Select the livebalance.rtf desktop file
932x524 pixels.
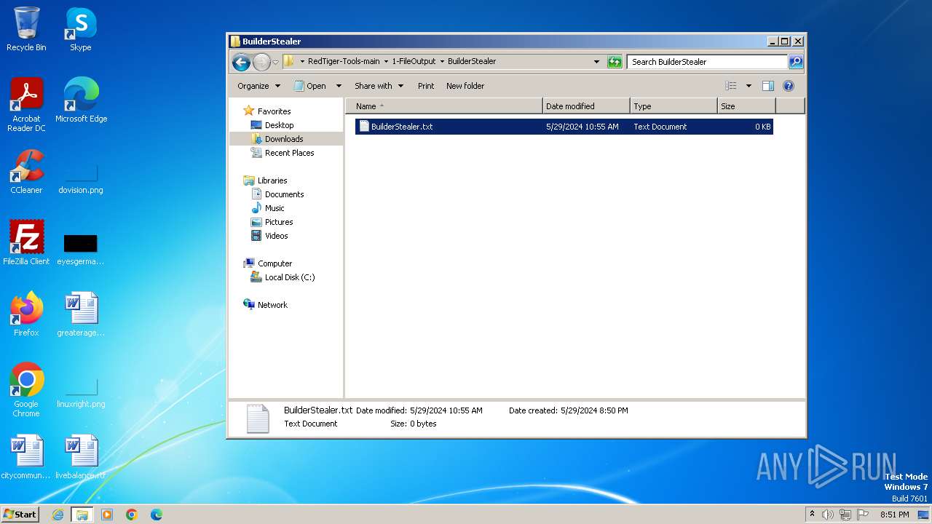81,457
